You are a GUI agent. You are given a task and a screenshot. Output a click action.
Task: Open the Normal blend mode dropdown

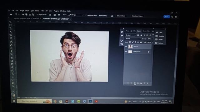(133, 39)
